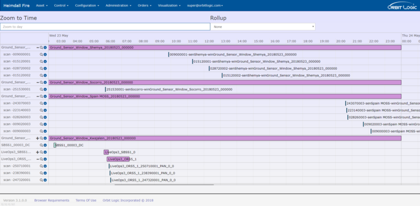Viewport: 420px width, 206px height.
Task: Expand the Kwajalein ground sensor group
Action: (38, 138)
